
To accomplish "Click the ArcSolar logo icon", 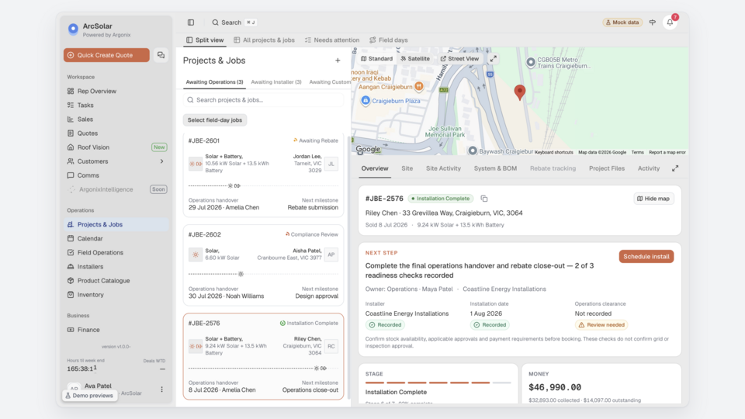I will click(x=73, y=29).
